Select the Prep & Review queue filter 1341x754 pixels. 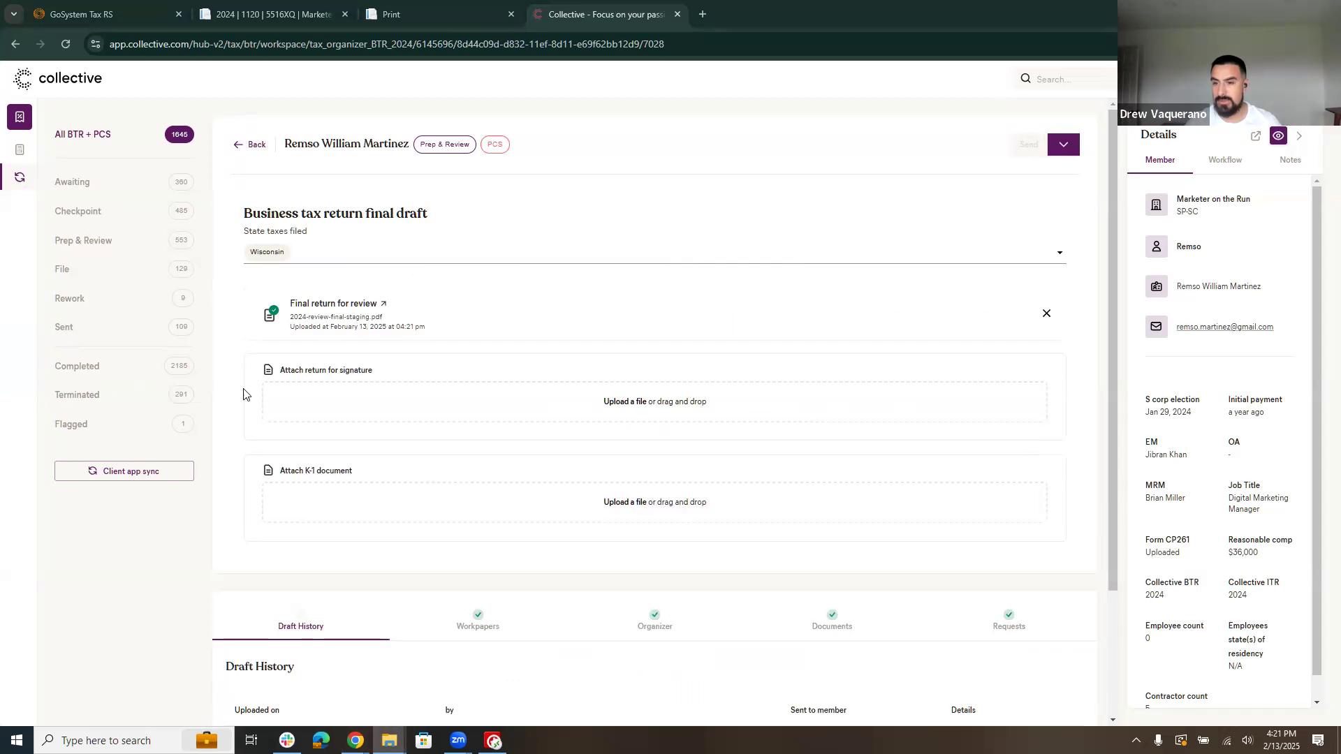(x=83, y=240)
